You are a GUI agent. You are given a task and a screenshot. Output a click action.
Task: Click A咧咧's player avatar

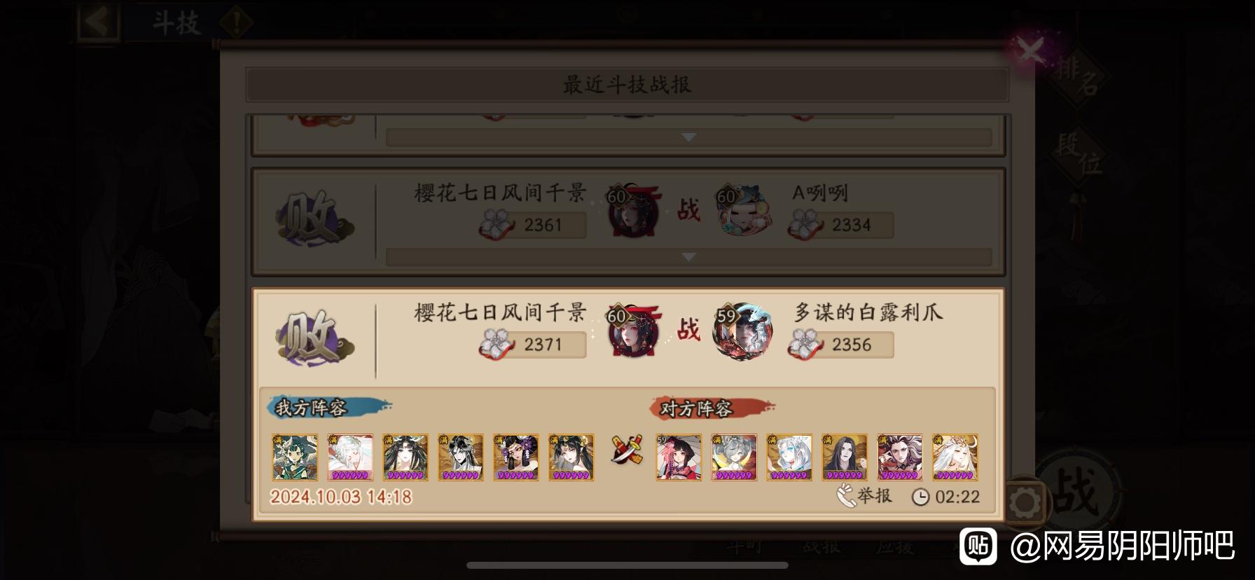click(x=744, y=210)
